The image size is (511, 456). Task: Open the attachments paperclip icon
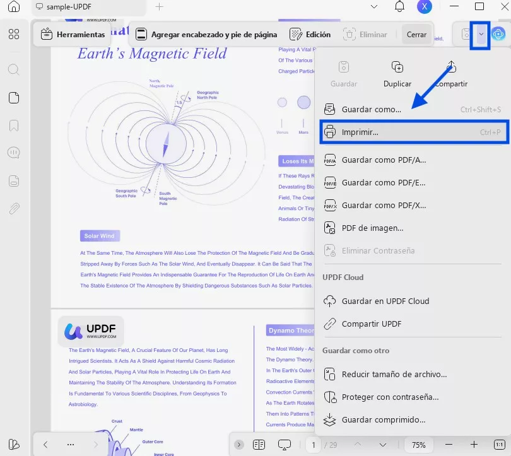coord(14,209)
